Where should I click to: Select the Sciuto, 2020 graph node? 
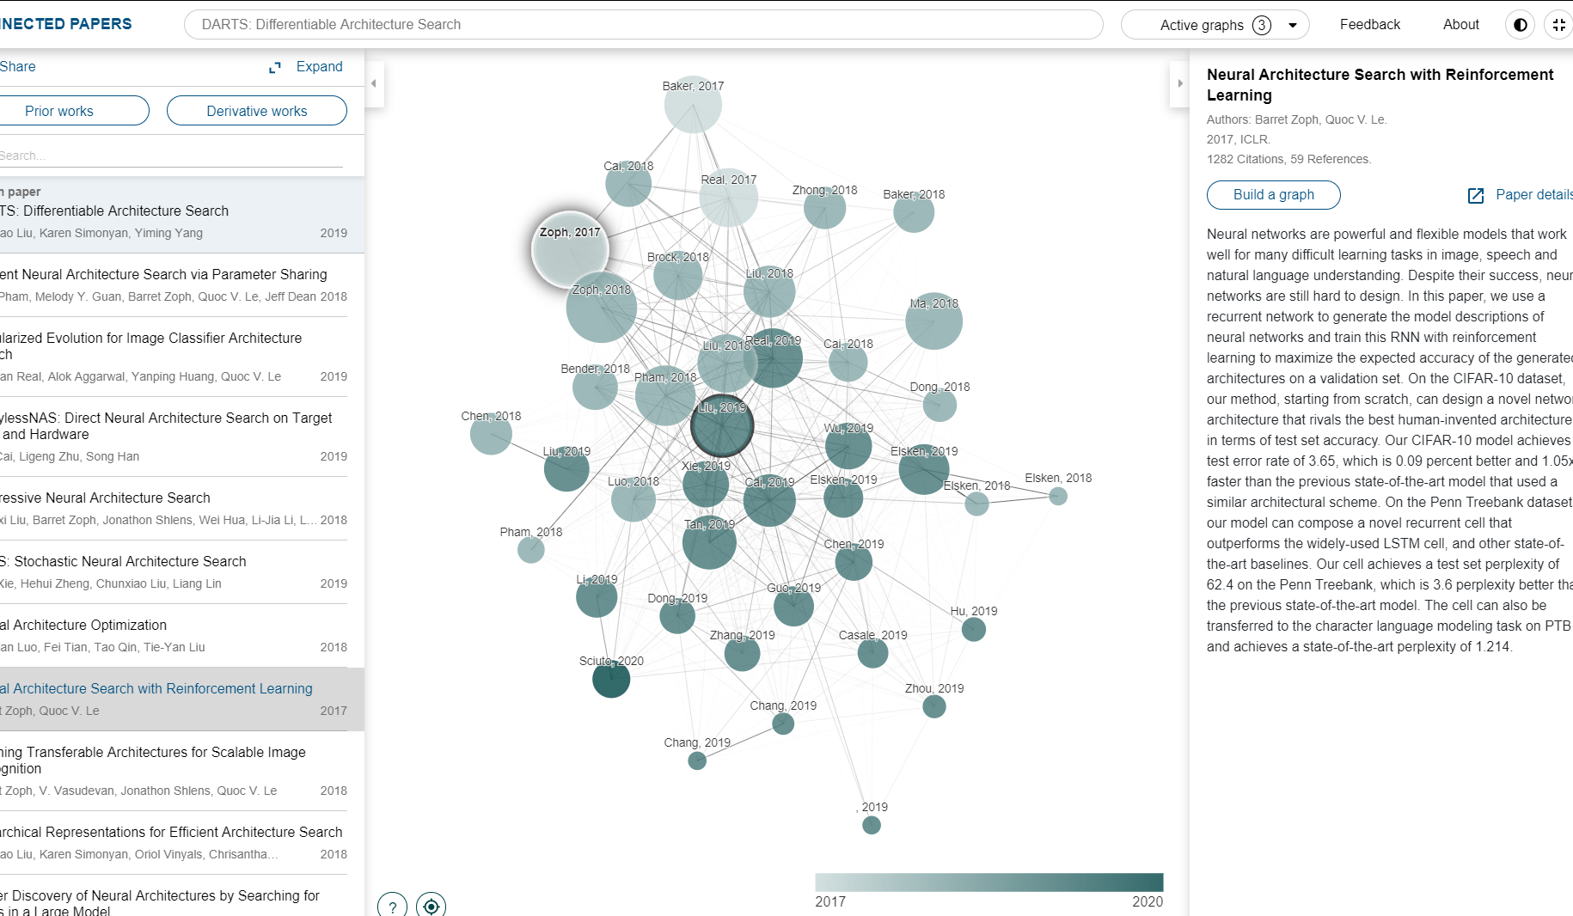(611, 680)
